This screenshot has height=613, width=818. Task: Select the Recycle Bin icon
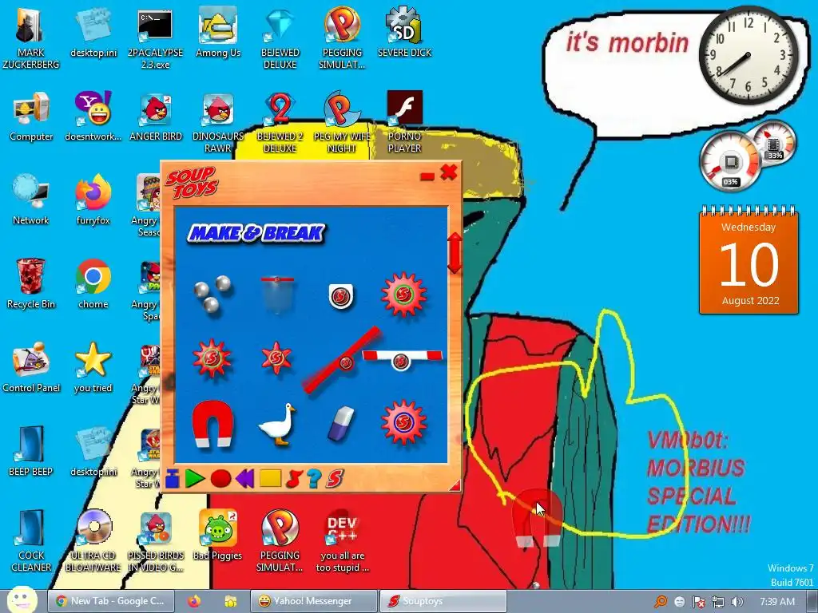click(x=31, y=284)
